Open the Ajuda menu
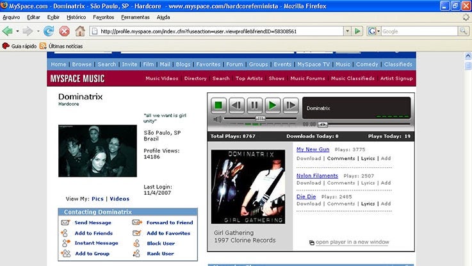The image size is (472, 266). point(163,17)
